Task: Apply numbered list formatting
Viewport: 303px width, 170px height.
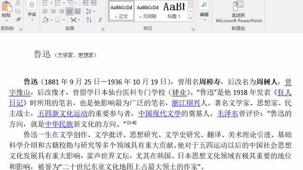Action: pos(58,3)
